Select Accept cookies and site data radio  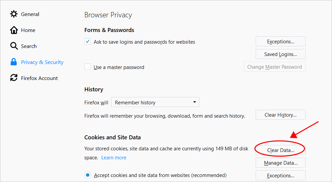[x=88, y=175]
